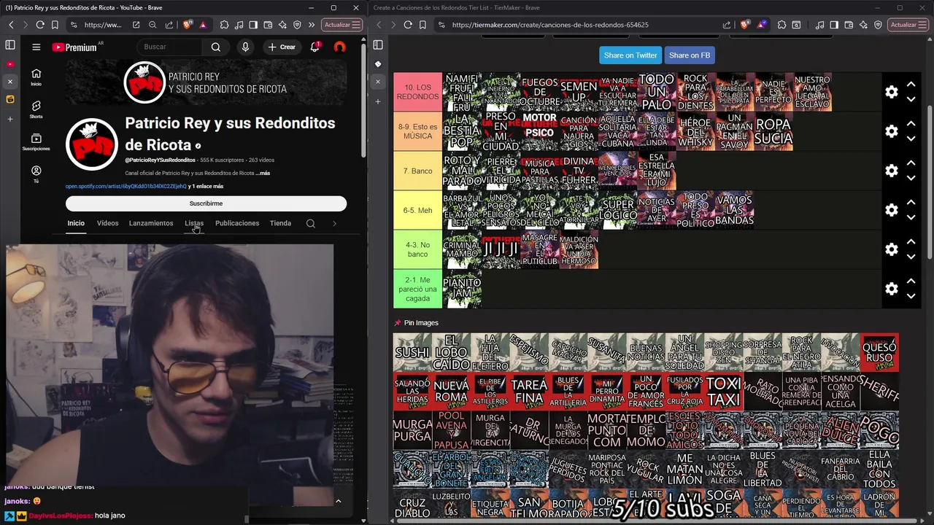934x525 pixels.
Task: Select TAREA FINA song tile
Action: tap(529, 392)
